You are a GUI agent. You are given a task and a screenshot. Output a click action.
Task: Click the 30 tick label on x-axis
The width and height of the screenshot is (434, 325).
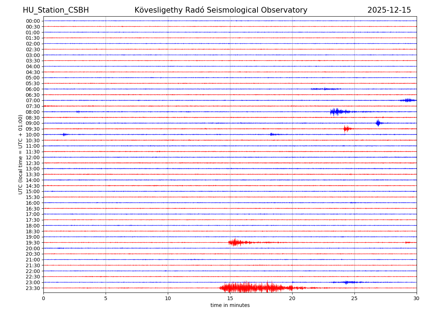[x=417, y=298]
